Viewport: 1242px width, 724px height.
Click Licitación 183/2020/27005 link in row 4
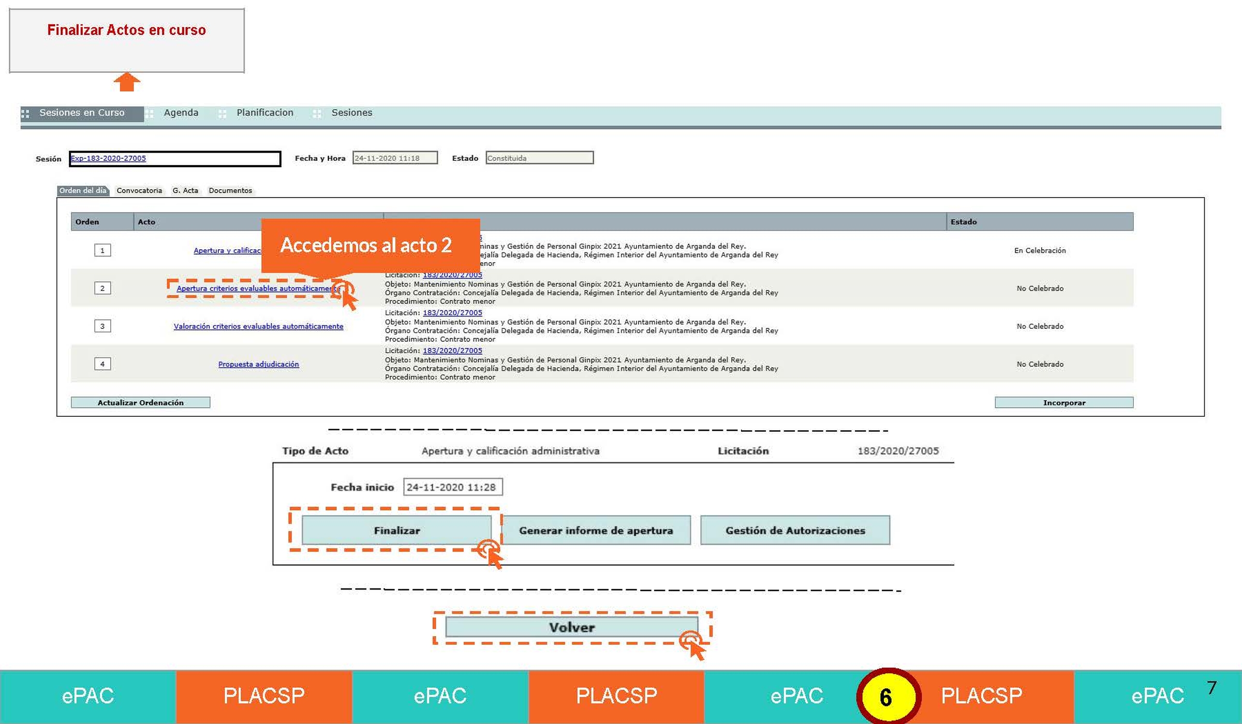coord(452,351)
